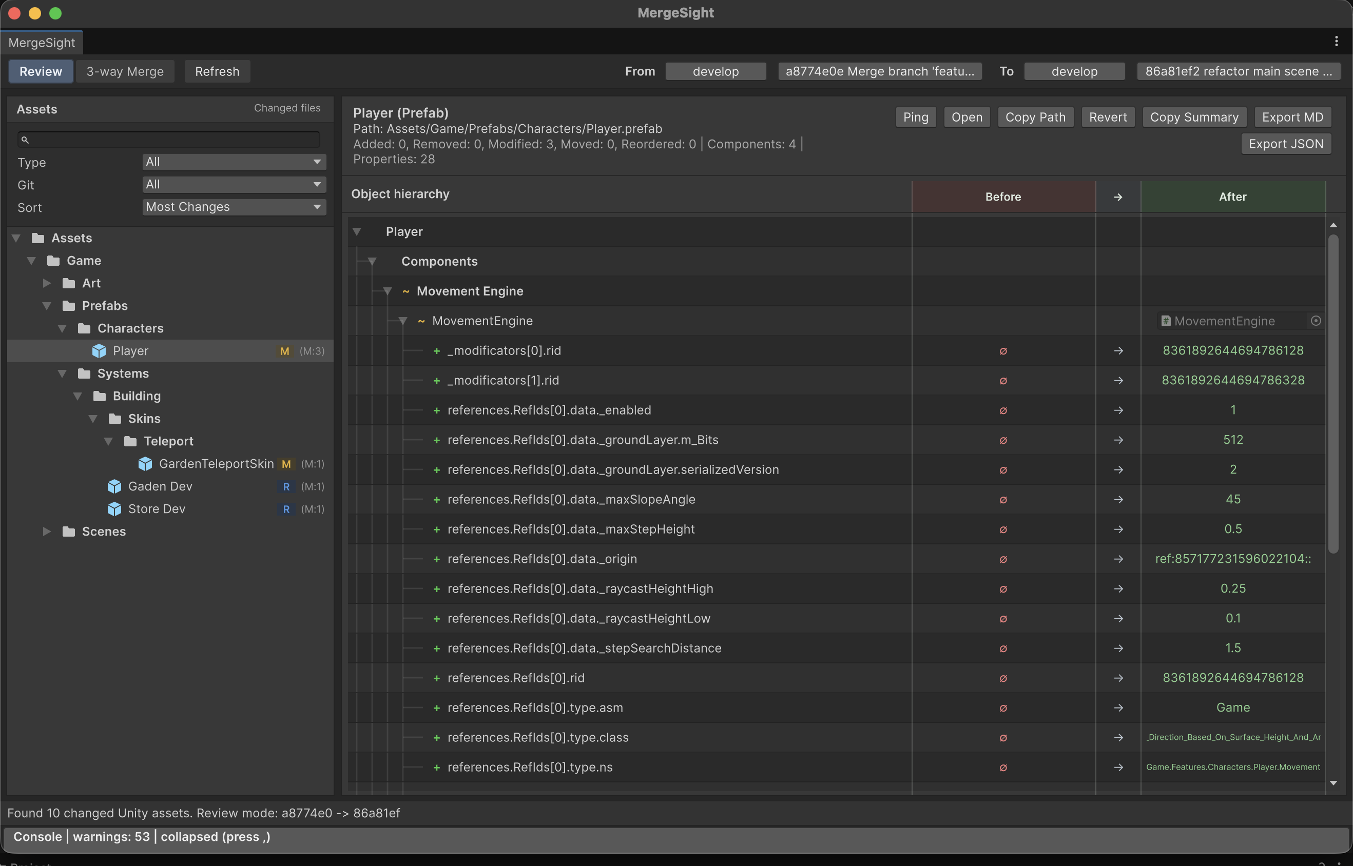Viewport: 1353px width, 866px height.
Task: Click the Ping button
Action: [x=916, y=117]
